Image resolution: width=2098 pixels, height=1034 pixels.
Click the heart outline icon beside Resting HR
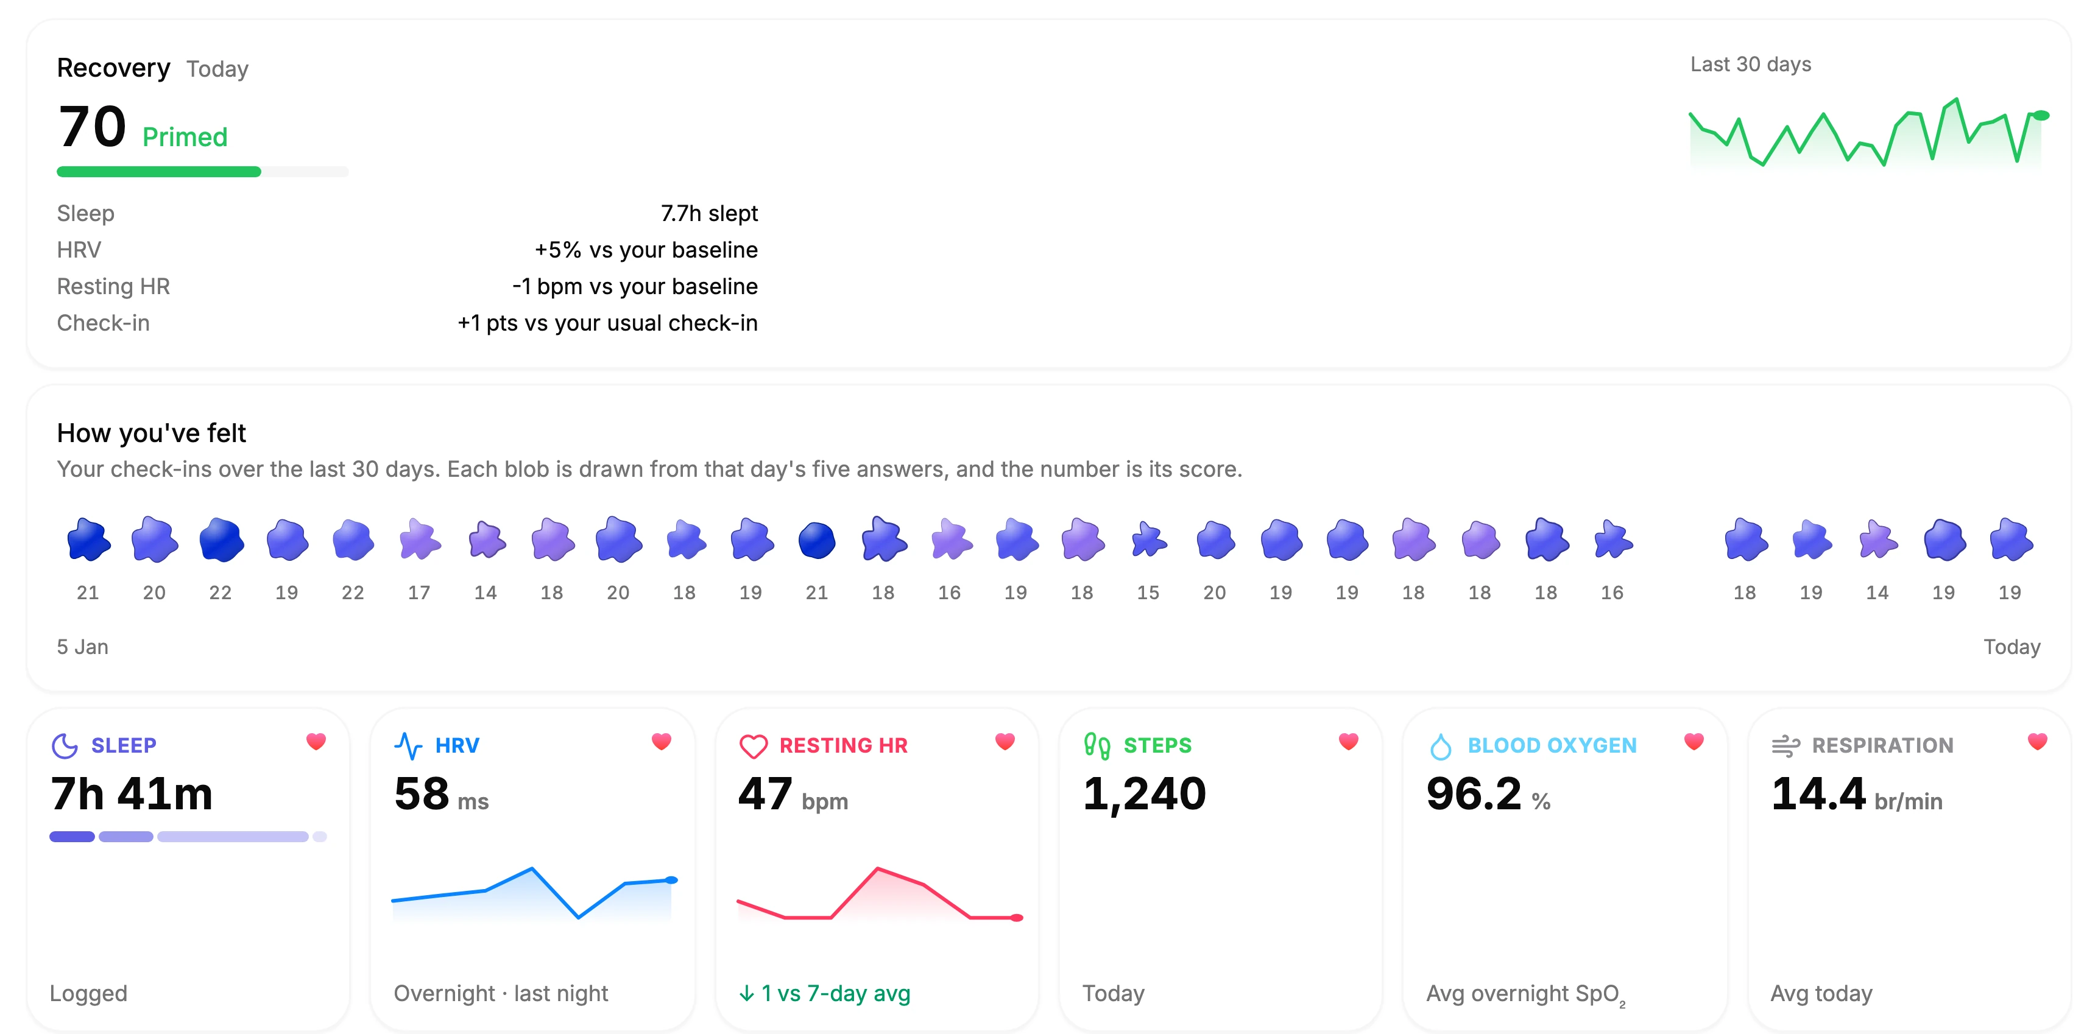[x=754, y=746]
